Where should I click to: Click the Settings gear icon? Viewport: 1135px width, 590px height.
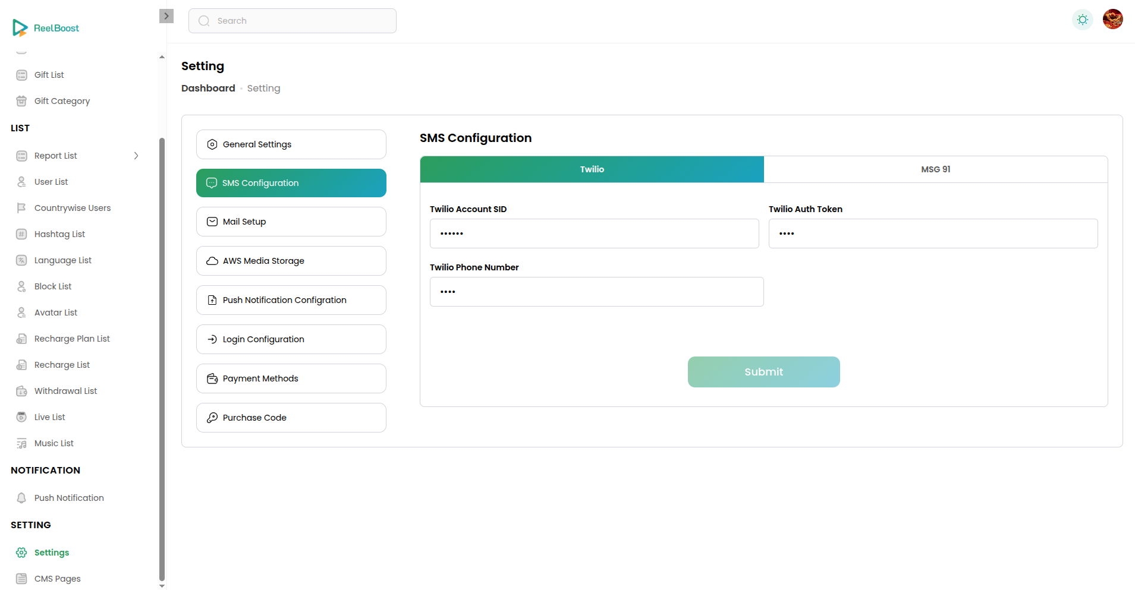point(21,553)
